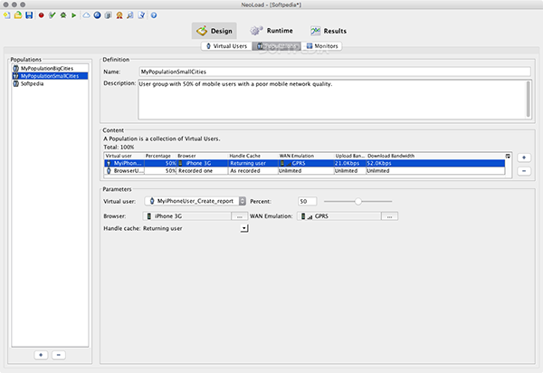The image size is (543, 373).
Task: Switch to the Results section
Action: tap(329, 31)
